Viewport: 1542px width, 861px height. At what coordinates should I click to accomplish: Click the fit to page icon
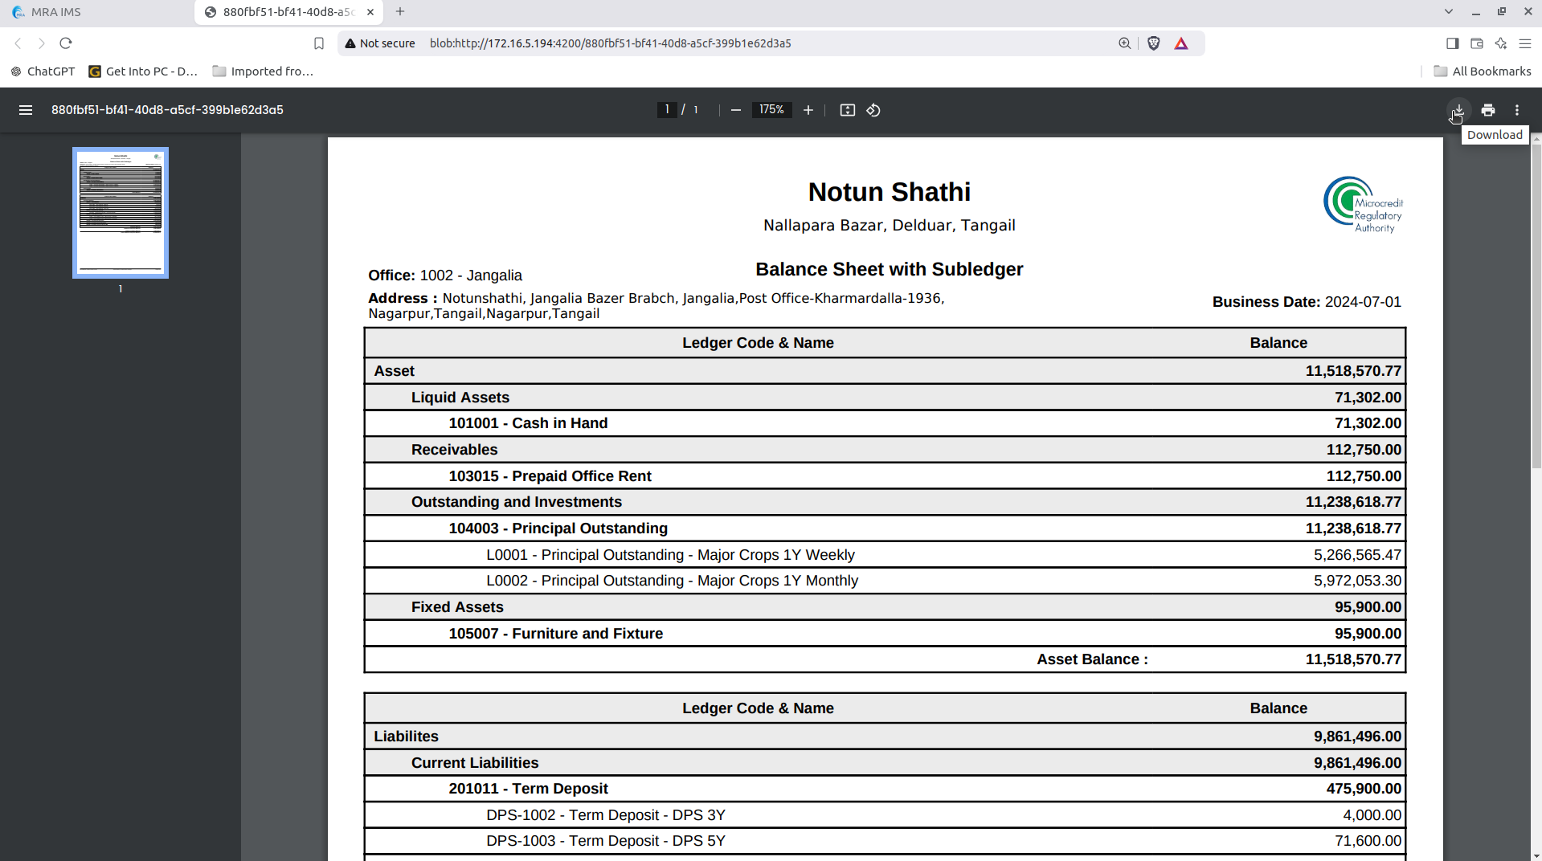pos(848,110)
